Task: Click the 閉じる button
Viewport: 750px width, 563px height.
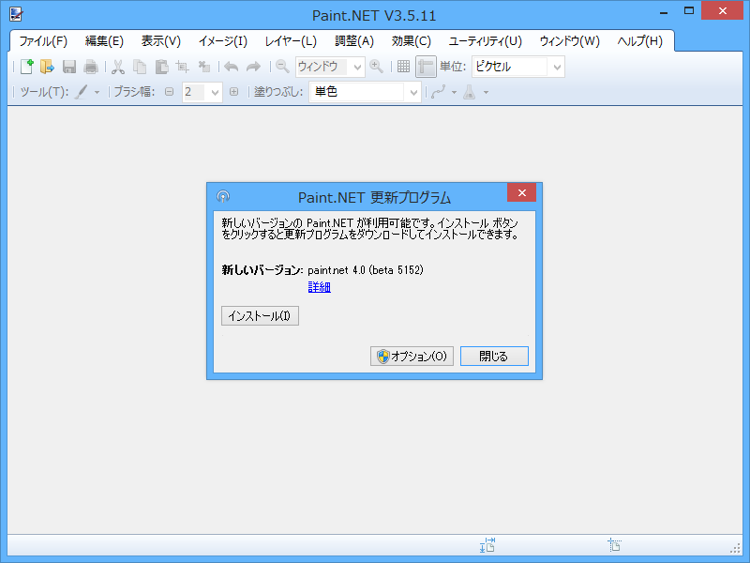Action: click(x=494, y=357)
